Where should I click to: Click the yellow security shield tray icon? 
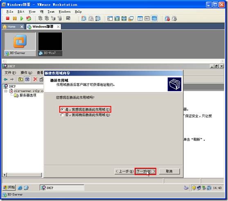194,188
